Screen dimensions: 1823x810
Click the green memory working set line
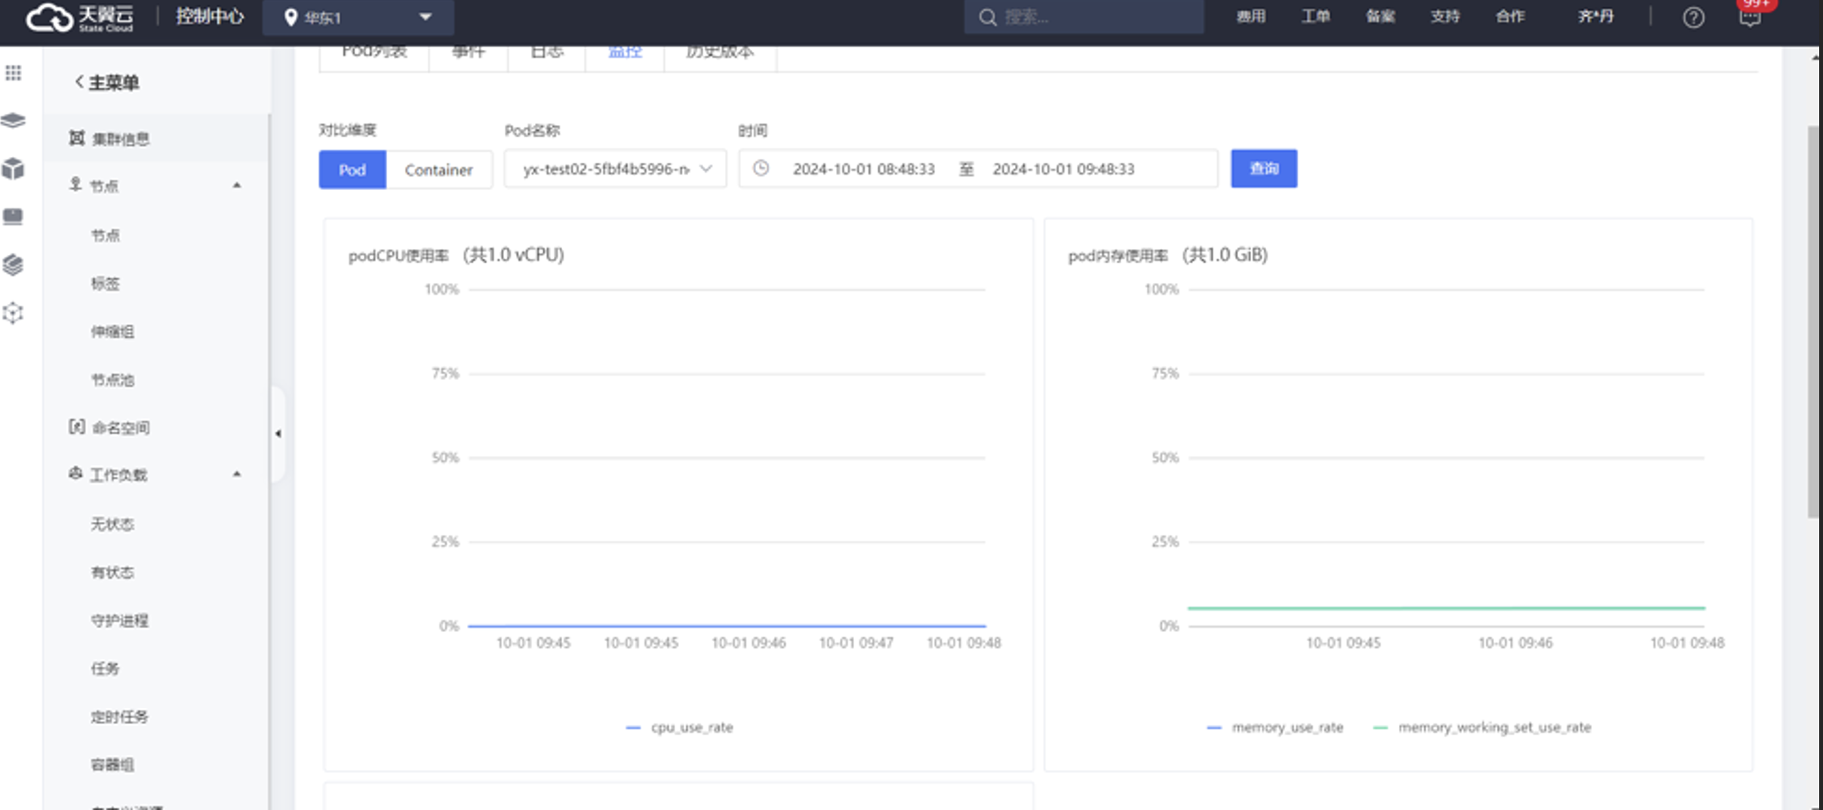(x=1446, y=607)
